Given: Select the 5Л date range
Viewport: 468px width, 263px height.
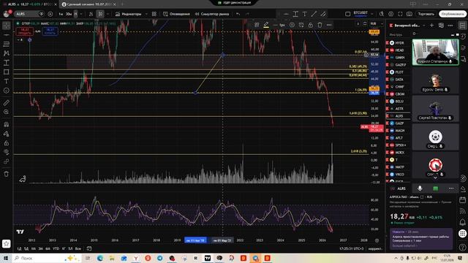Looking at the screenshot, I should click(70, 248).
